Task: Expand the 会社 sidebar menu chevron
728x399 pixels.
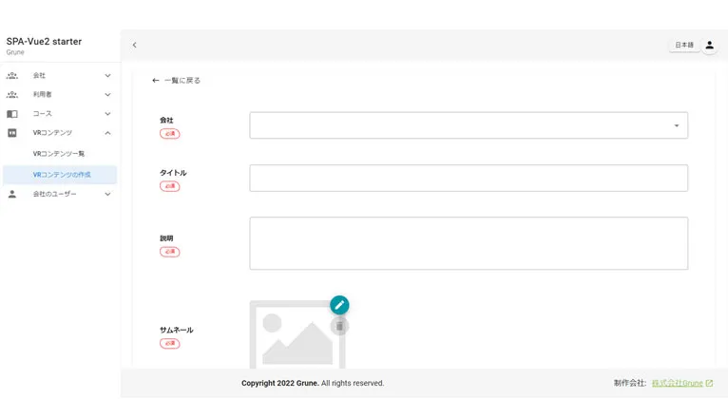Action: [x=107, y=75]
